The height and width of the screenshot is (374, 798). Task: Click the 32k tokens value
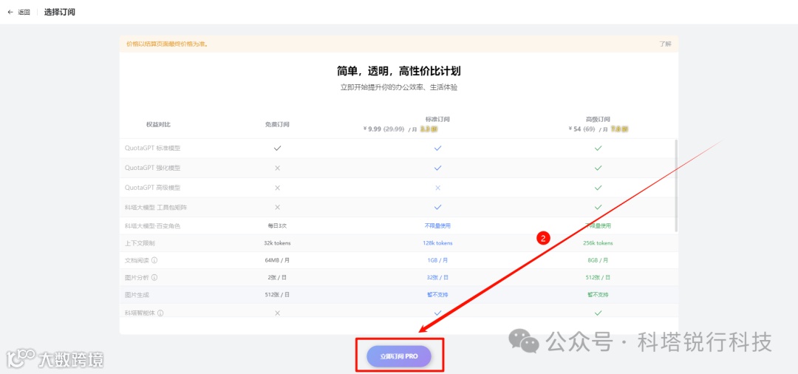coord(277,243)
